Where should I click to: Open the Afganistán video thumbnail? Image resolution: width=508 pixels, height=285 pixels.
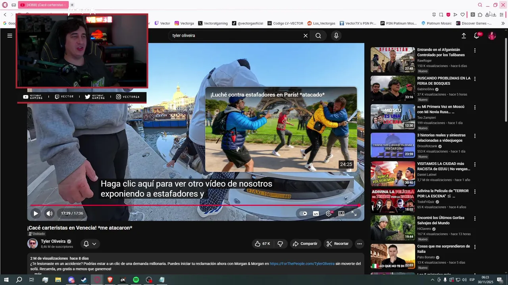tap(393, 60)
